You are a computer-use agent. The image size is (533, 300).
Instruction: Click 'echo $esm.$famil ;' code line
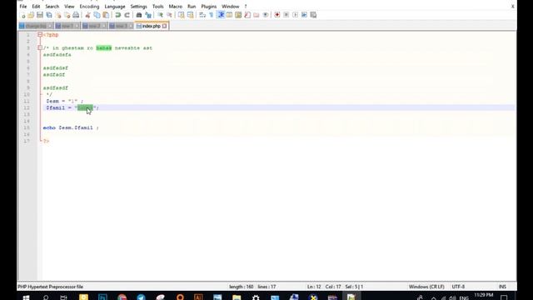pyautogui.click(x=71, y=127)
